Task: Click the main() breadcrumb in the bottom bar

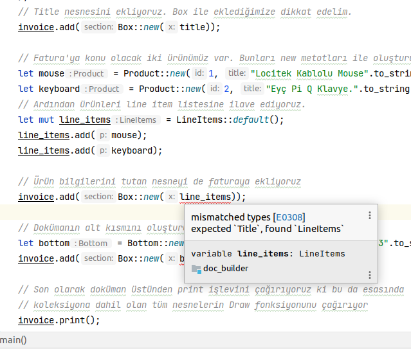Action: click(x=14, y=340)
